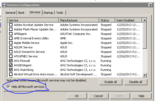Click Stopped status of ATKGFNEX Service
This screenshot has height=101, width=158.
click(106, 56)
